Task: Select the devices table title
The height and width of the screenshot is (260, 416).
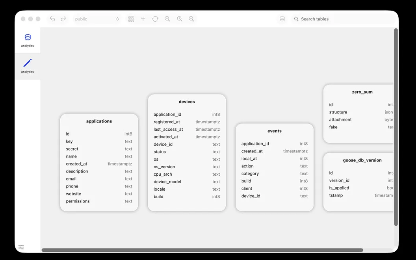Action: [187, 102]
